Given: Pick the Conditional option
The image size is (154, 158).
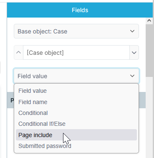Looking at the screenshot, I should [76, 113].
